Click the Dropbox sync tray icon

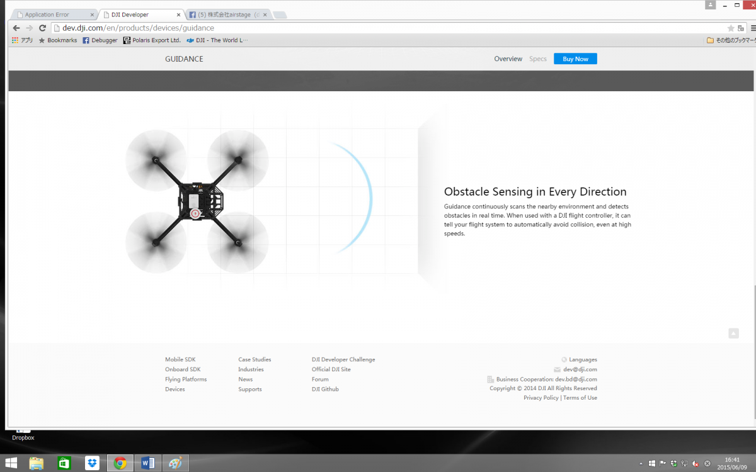coord(673,463)
